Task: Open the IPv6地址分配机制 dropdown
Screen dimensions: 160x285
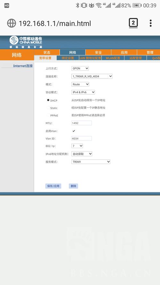Action: (82, 154)
